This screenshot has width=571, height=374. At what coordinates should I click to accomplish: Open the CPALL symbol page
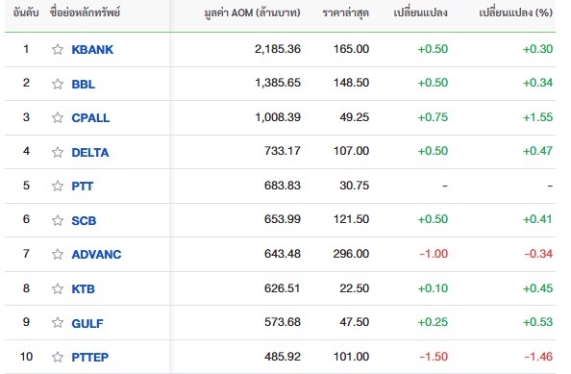pos(90,118)
